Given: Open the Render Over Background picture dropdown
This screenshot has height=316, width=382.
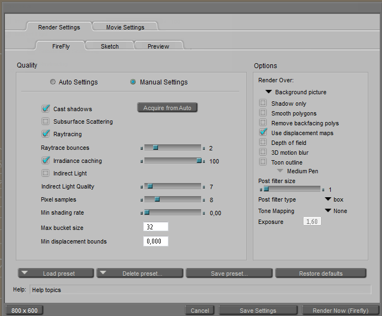Looking at the screenshot, I should (269, 92).
